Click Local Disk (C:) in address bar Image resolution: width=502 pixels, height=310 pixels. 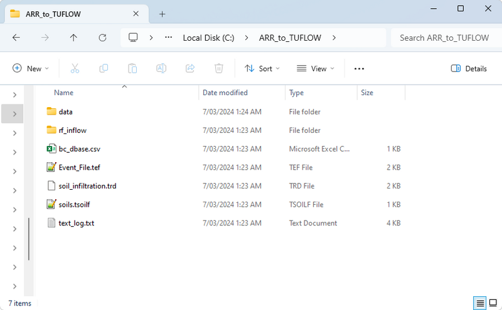pyautogui.click(x=208, y=38)
